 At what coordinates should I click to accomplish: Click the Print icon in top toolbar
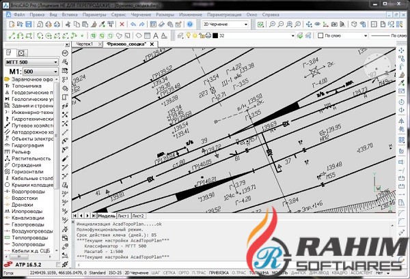(49, 25)
